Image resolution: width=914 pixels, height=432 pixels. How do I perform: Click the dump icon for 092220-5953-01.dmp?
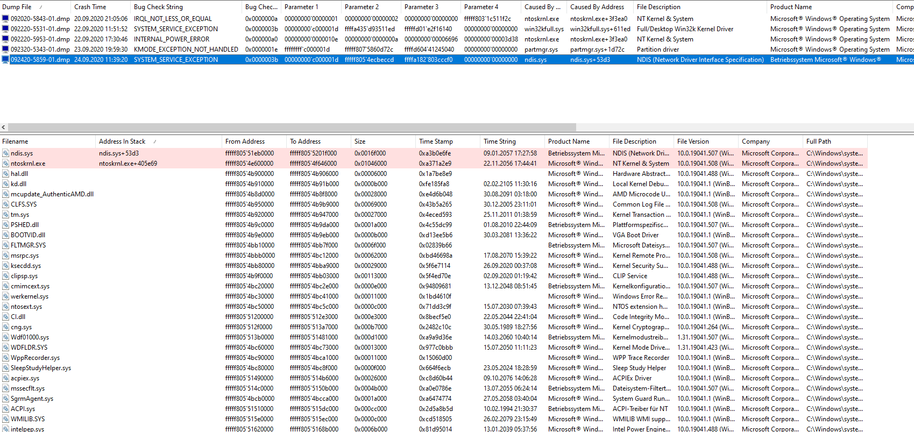(x=5, y=39)
